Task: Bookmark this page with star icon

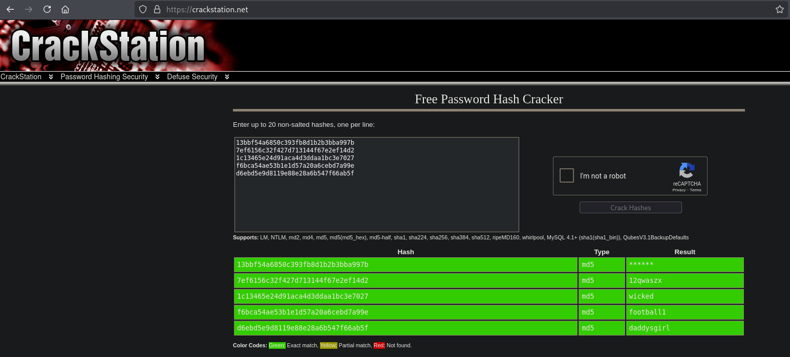Action: (x=779, y=9)
